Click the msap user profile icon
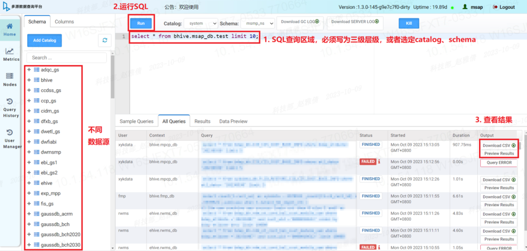Viewport: 527px width, 251px height. (465, 7)
